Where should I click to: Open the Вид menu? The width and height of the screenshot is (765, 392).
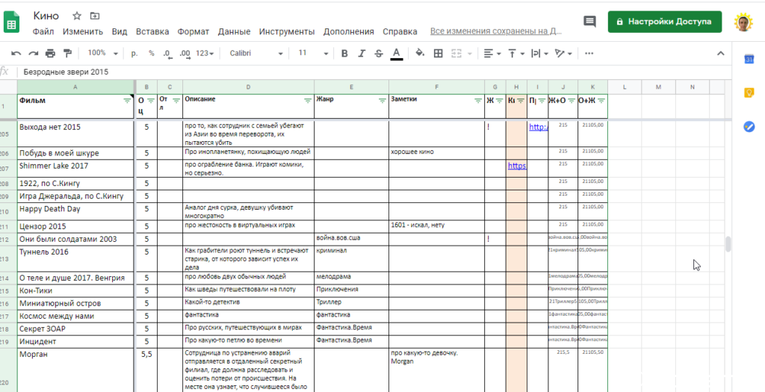[x=119, y=31]
